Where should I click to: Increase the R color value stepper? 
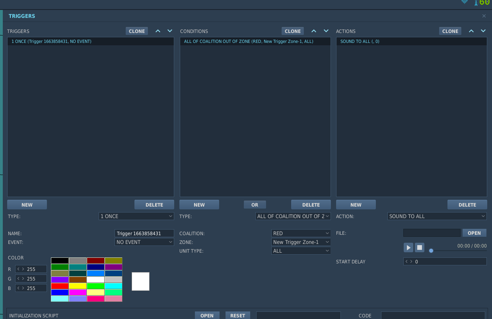coord(23,269)
